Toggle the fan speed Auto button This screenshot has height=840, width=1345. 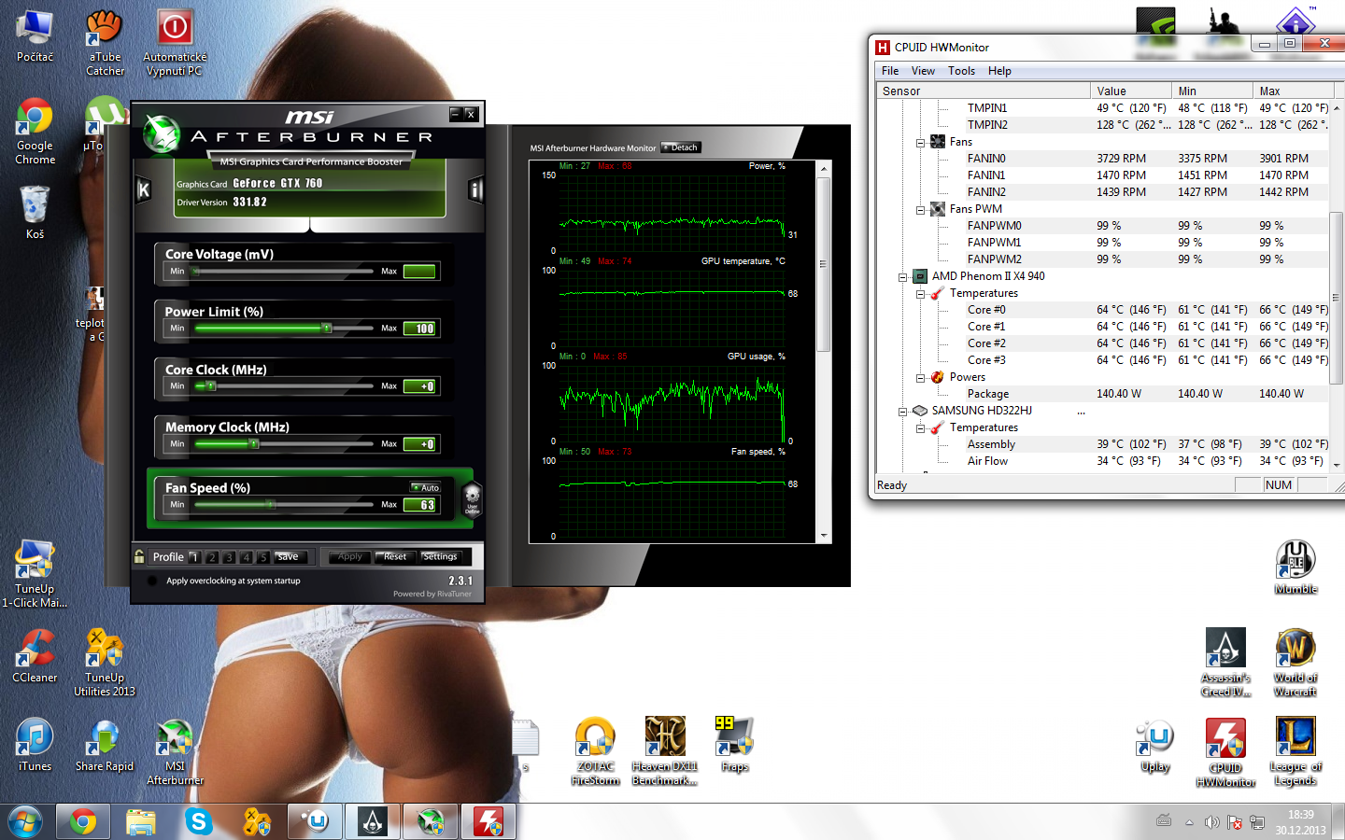coord(426,487)
